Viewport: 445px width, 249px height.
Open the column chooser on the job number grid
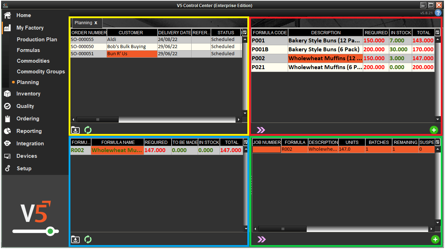point(437,142)
